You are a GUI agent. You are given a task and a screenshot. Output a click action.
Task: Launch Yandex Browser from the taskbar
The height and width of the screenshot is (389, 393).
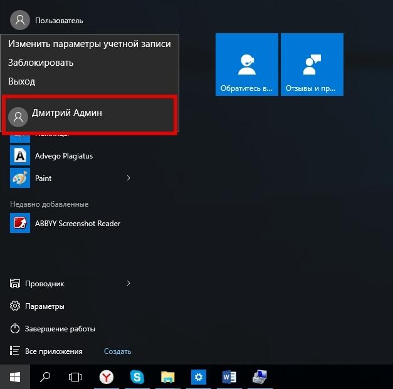(x=107, y=376)
